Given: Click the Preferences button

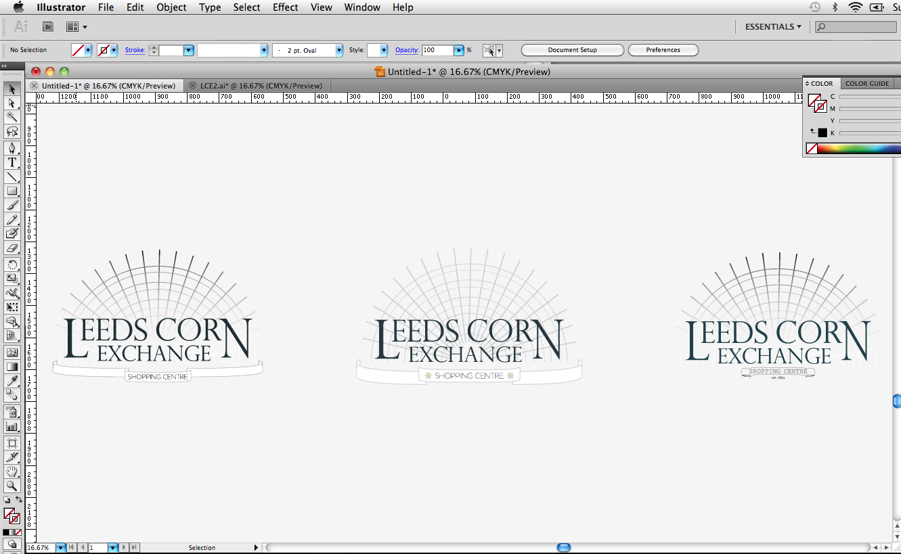Looking at the screenshot, I should [x=663, y=50].
